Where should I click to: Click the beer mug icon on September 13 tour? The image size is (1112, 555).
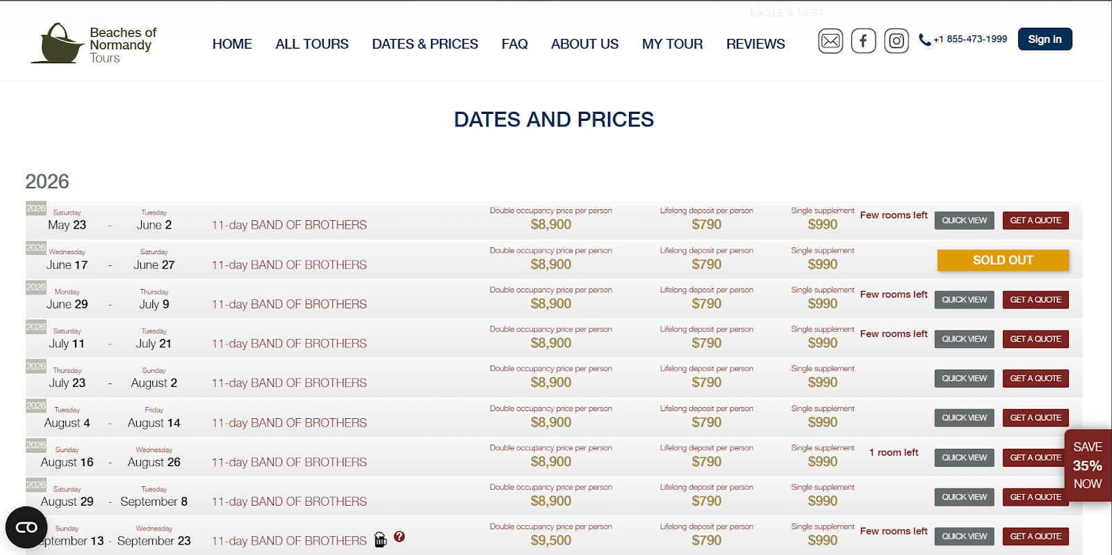(380, 540)
